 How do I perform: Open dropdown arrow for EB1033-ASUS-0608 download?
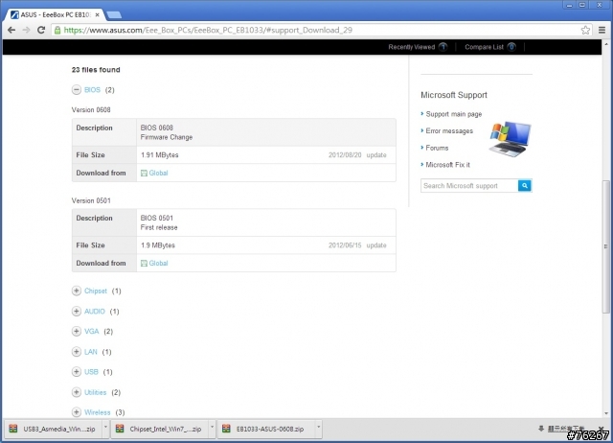coord(319,429)
